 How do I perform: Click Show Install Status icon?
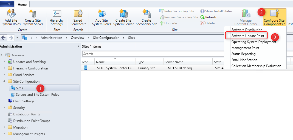tap(202, 11)
